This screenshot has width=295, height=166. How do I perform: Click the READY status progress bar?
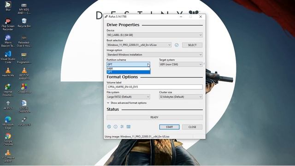tap(154, 117)
